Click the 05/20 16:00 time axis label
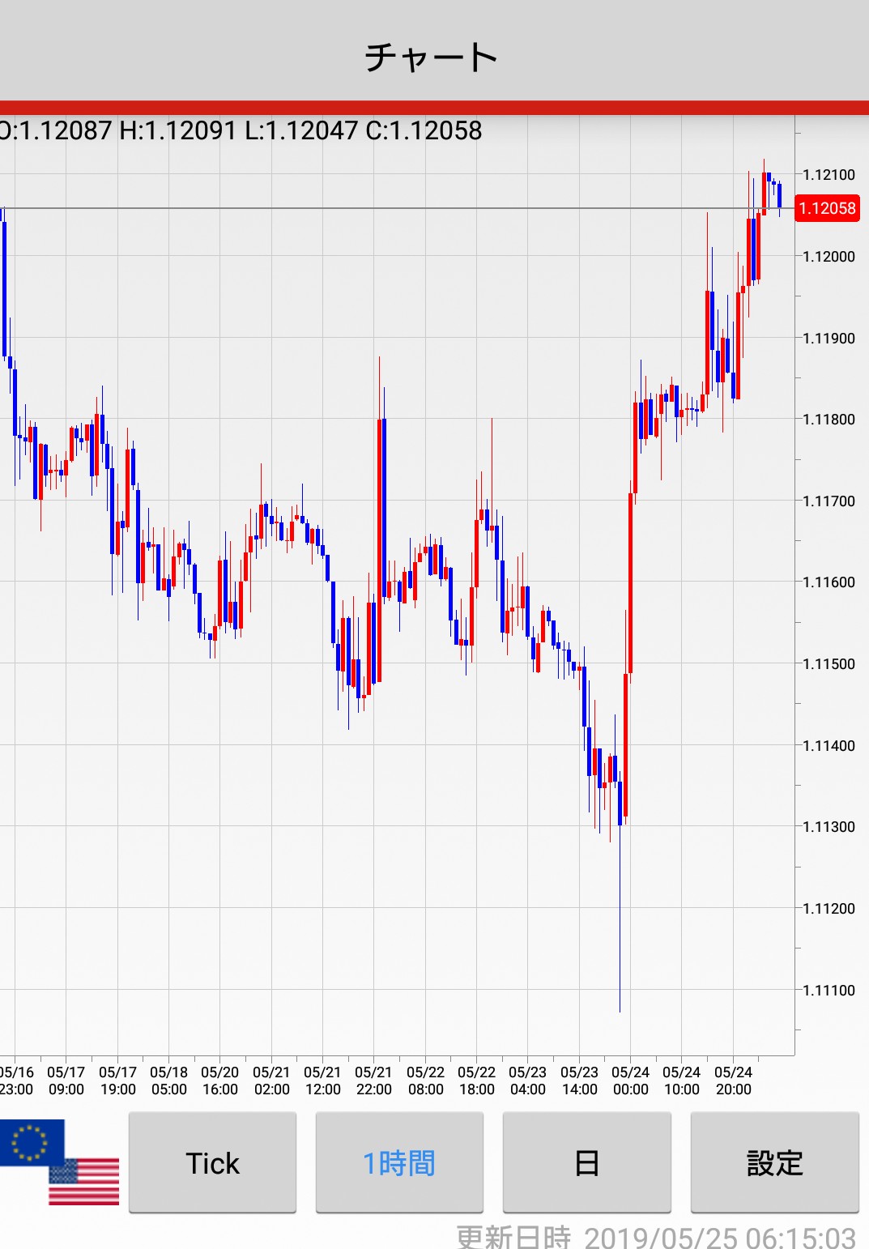Screen dimensions: 869x1249 [219, 1081]
